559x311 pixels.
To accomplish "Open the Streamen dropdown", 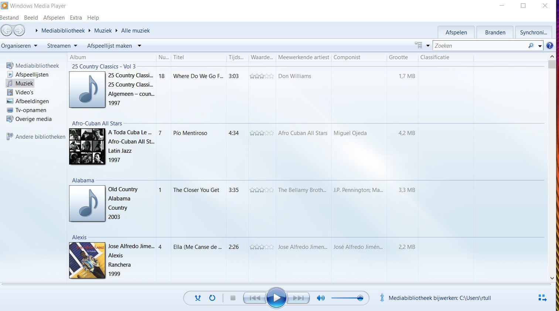I will [62, 46].
